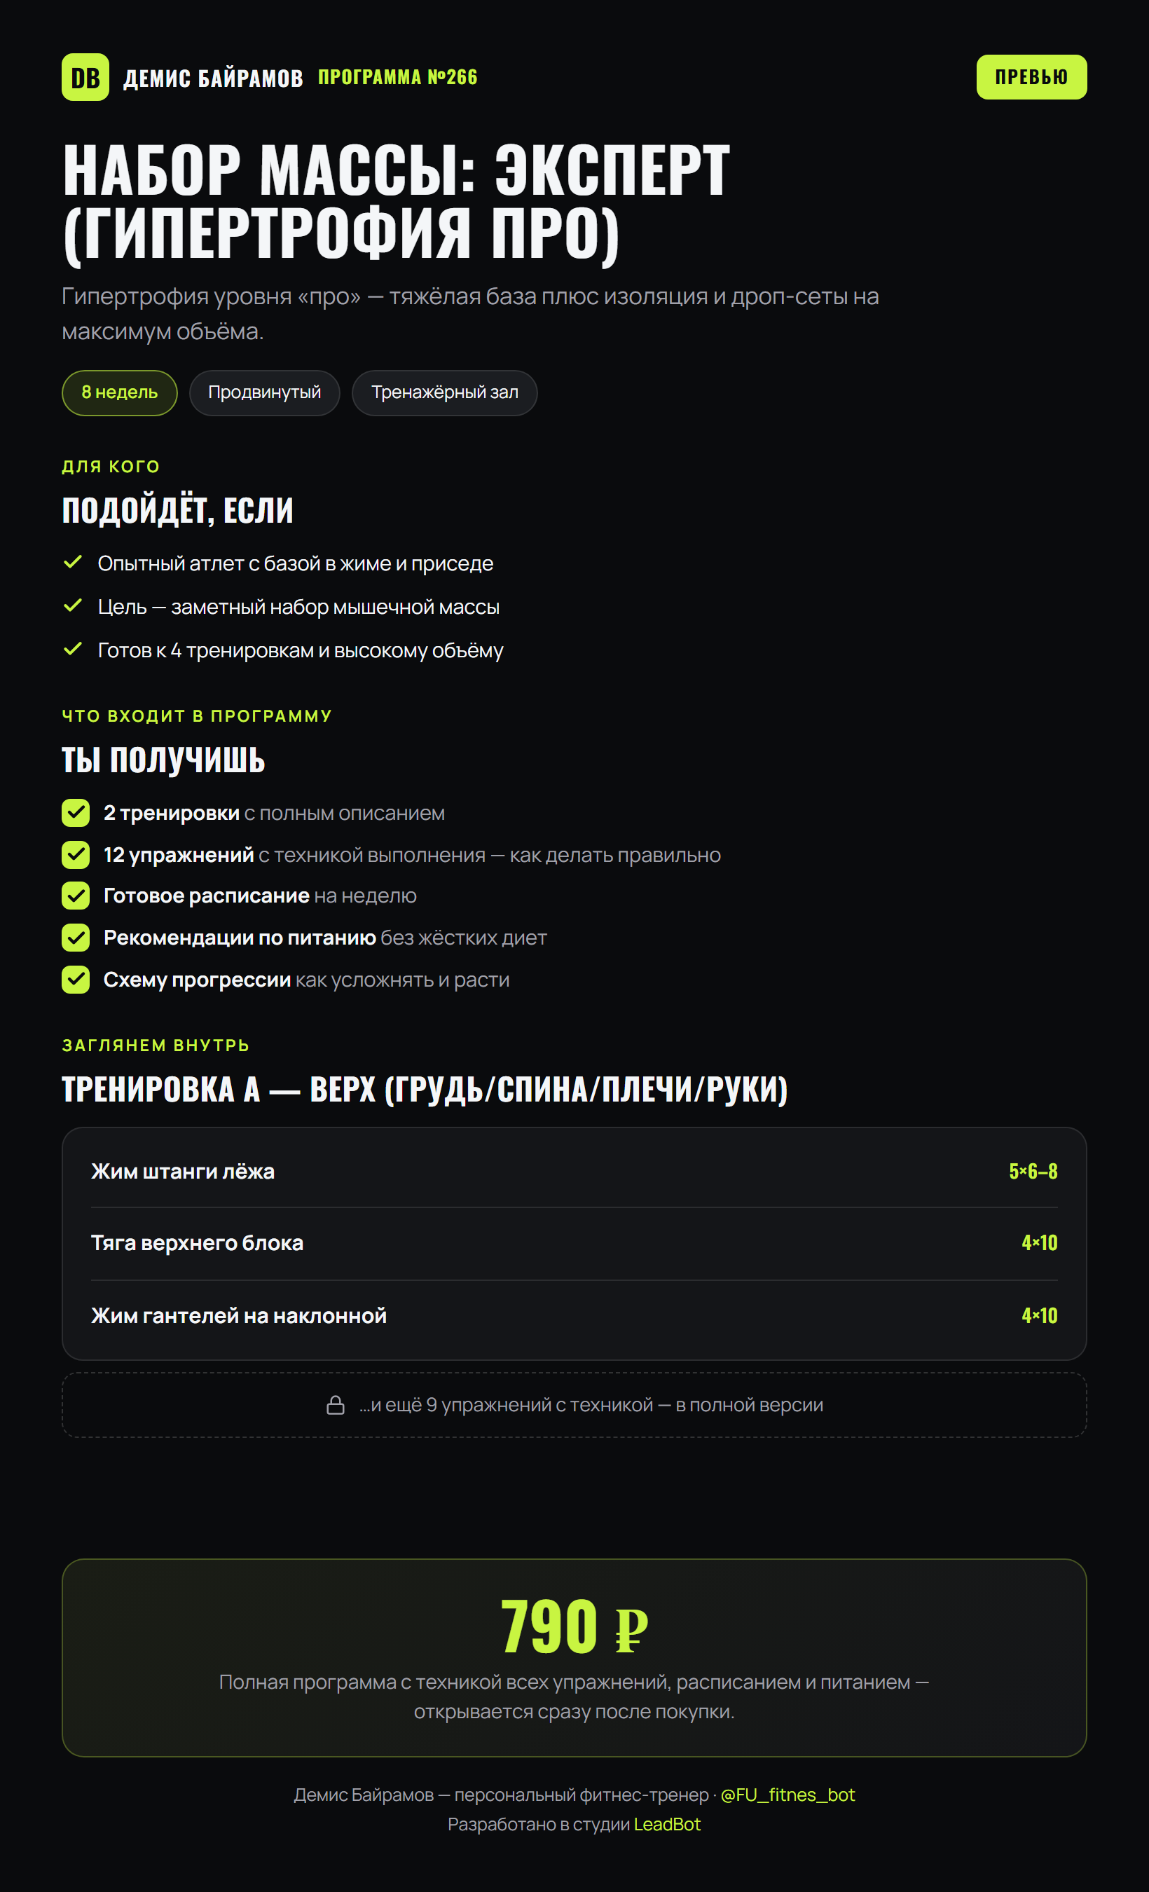The height and width of the screenshot is (1892, 1149).
Task: Toggle the 'Готовое расписание' checkbox
Action: pyautogui.click(x=75, y=896)
